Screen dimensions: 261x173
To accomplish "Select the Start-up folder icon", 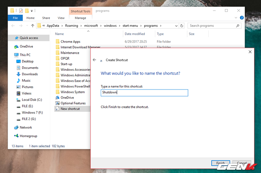I will click(58, 64).
